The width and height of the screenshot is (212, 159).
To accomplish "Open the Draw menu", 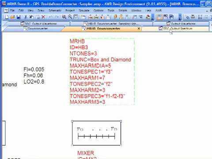I will [x=41, y=11].
